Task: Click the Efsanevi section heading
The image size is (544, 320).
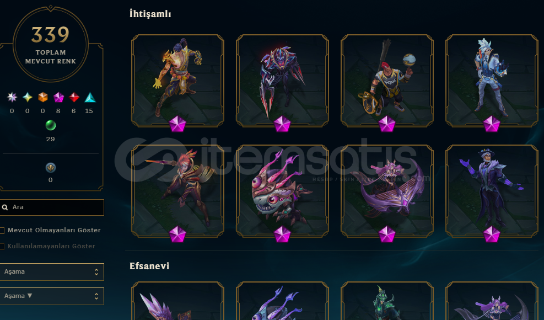Action: [149, 266]
